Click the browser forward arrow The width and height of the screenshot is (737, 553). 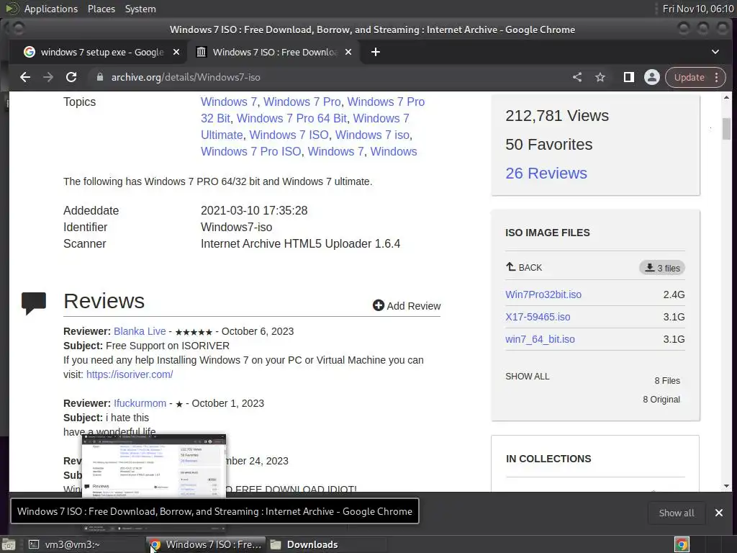(x=48, y=77)
